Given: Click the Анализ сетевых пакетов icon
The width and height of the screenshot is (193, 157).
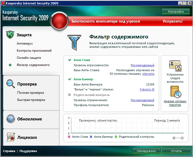Looking at the screenshot, I should 176,92.
